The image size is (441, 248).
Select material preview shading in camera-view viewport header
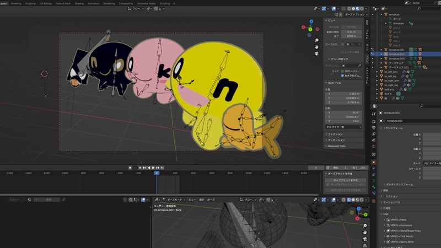(x=357, y=9)
